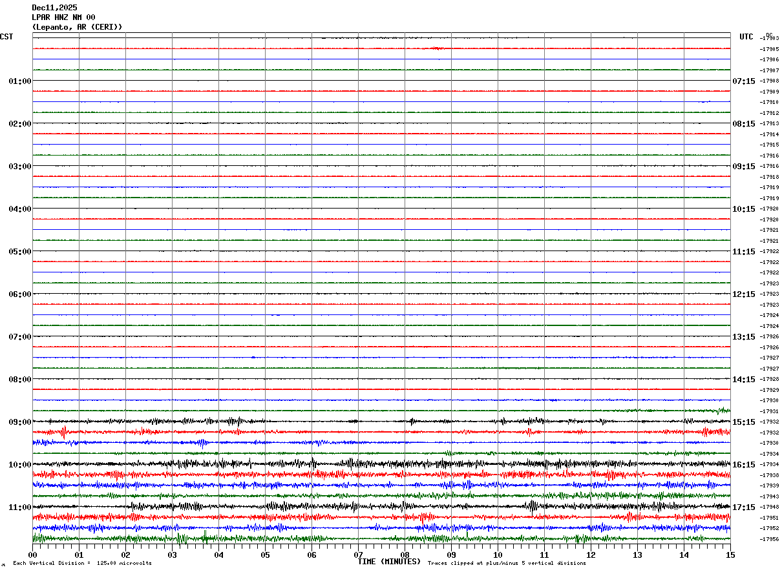Select minute tick label 14 on the time axis
This screenshot has width=782, height=572.
click(x=684, y=555)
